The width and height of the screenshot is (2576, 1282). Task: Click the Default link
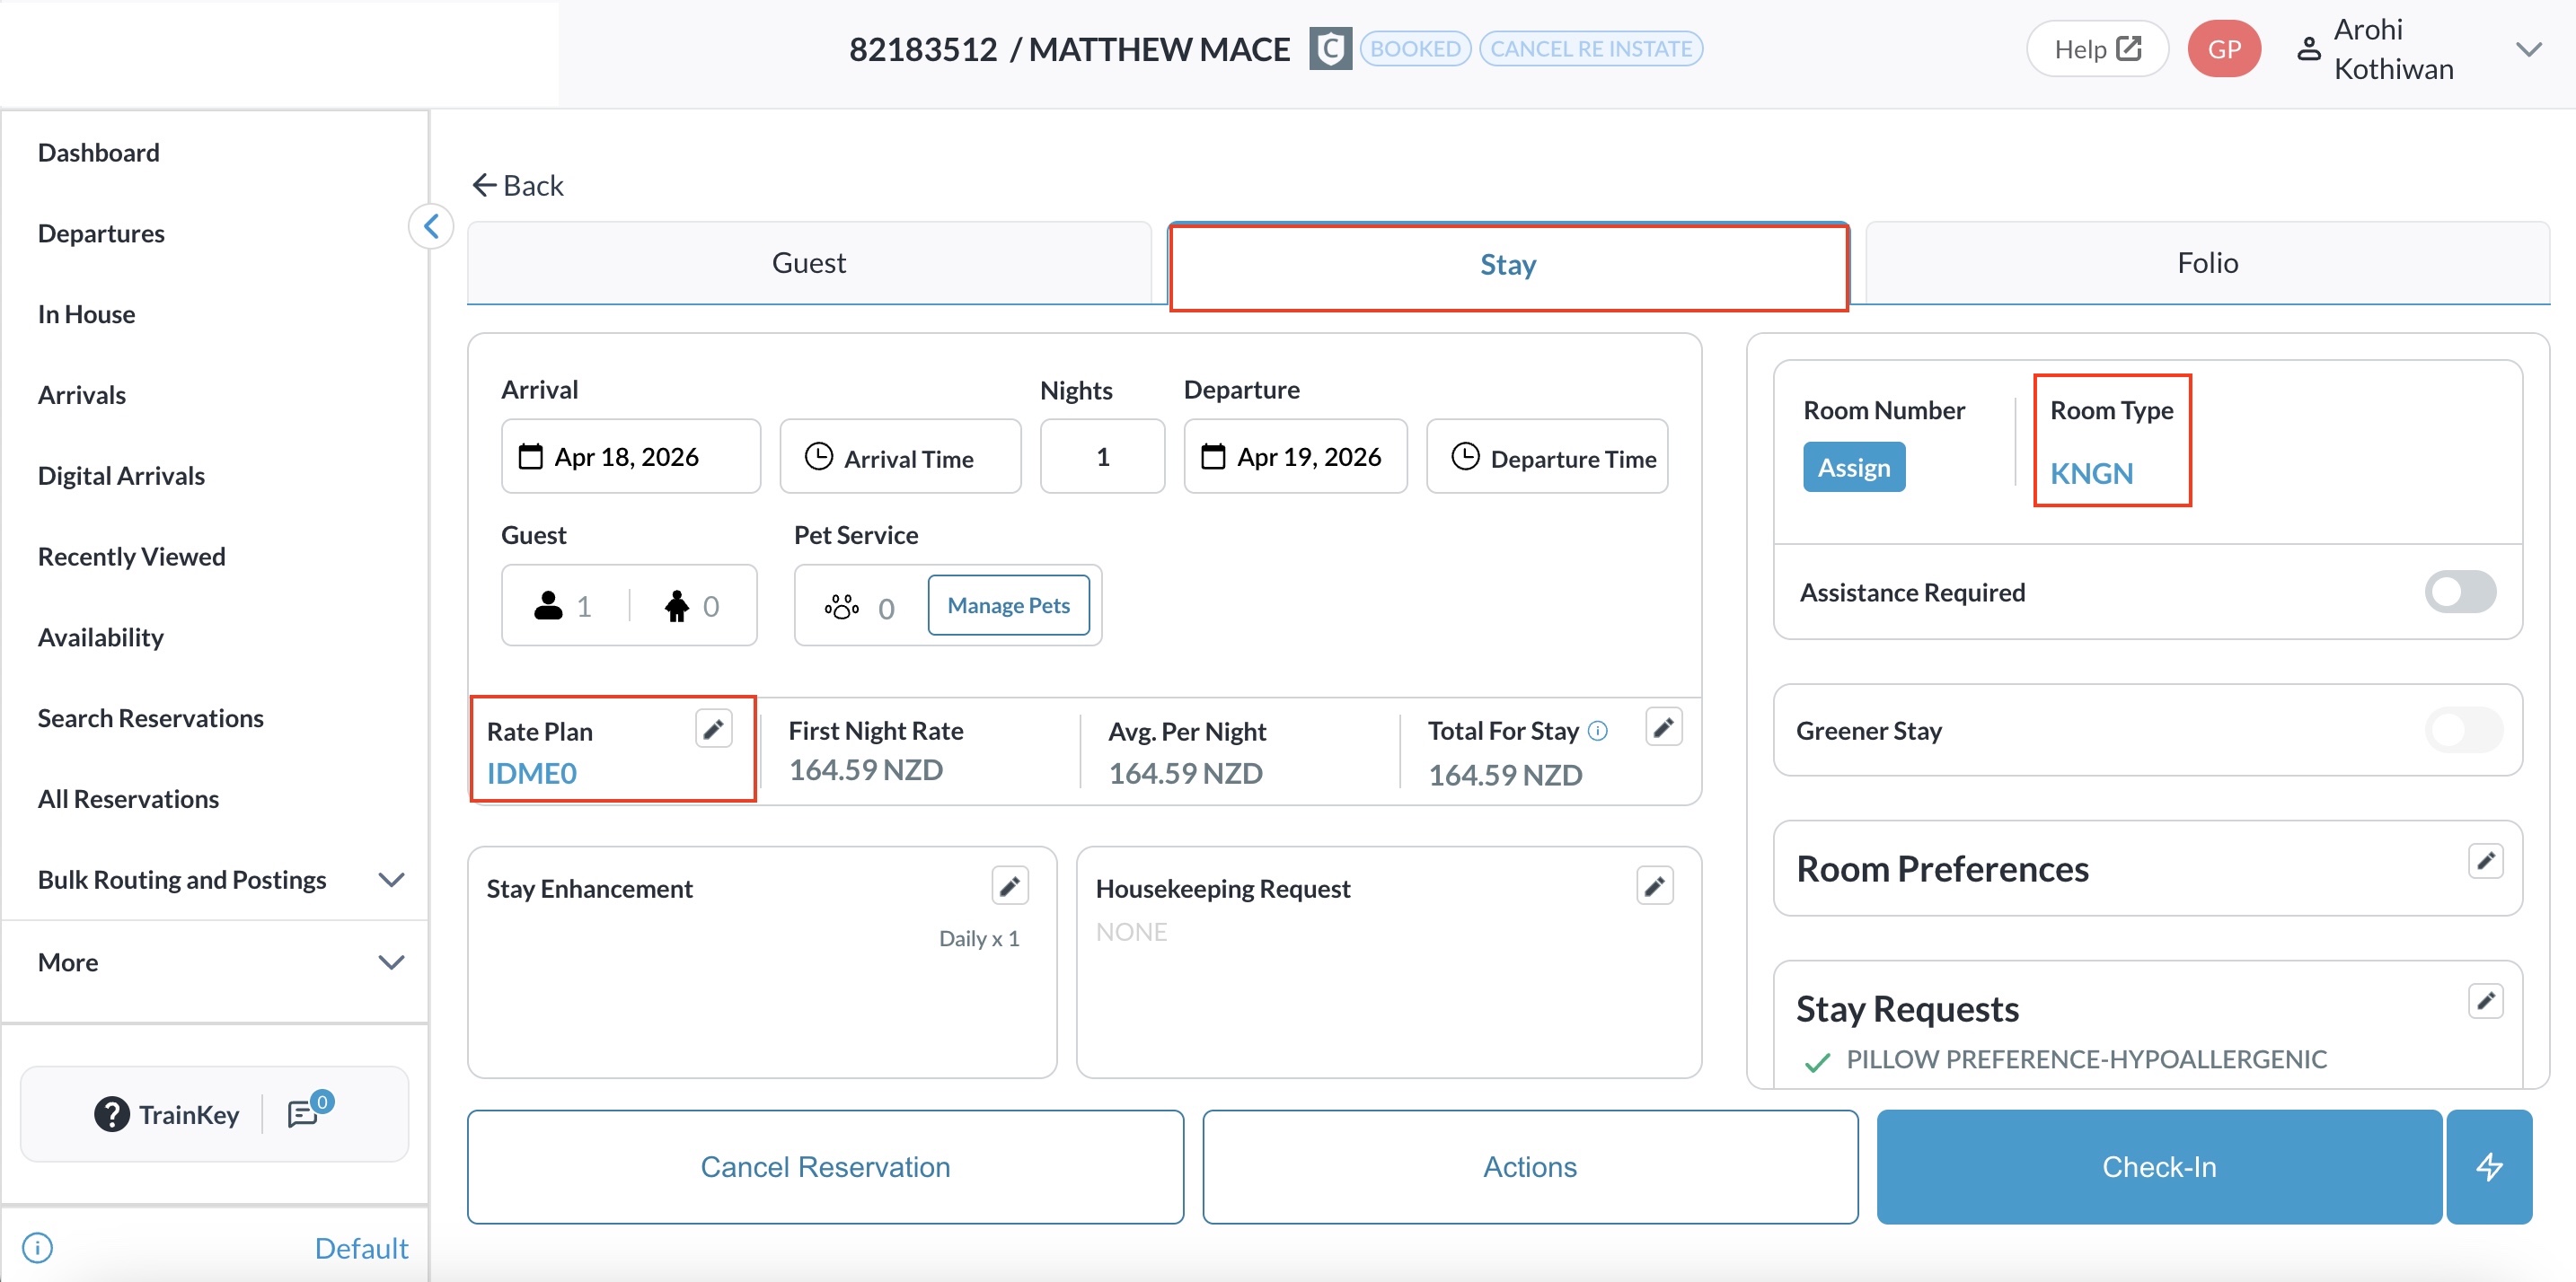tap(361, 1247)
